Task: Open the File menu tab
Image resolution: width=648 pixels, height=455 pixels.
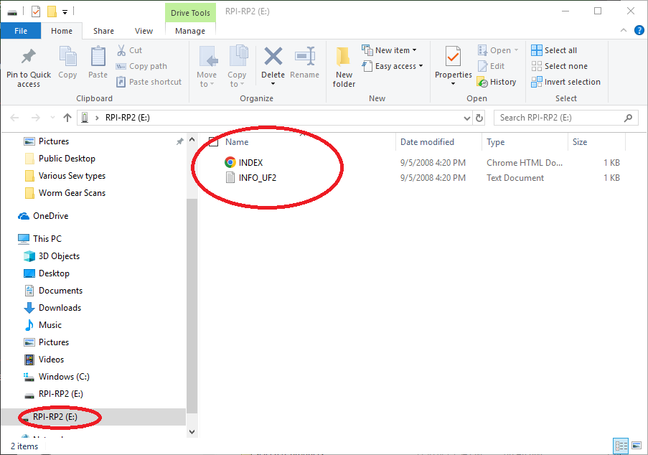Action: coord(21,31)
